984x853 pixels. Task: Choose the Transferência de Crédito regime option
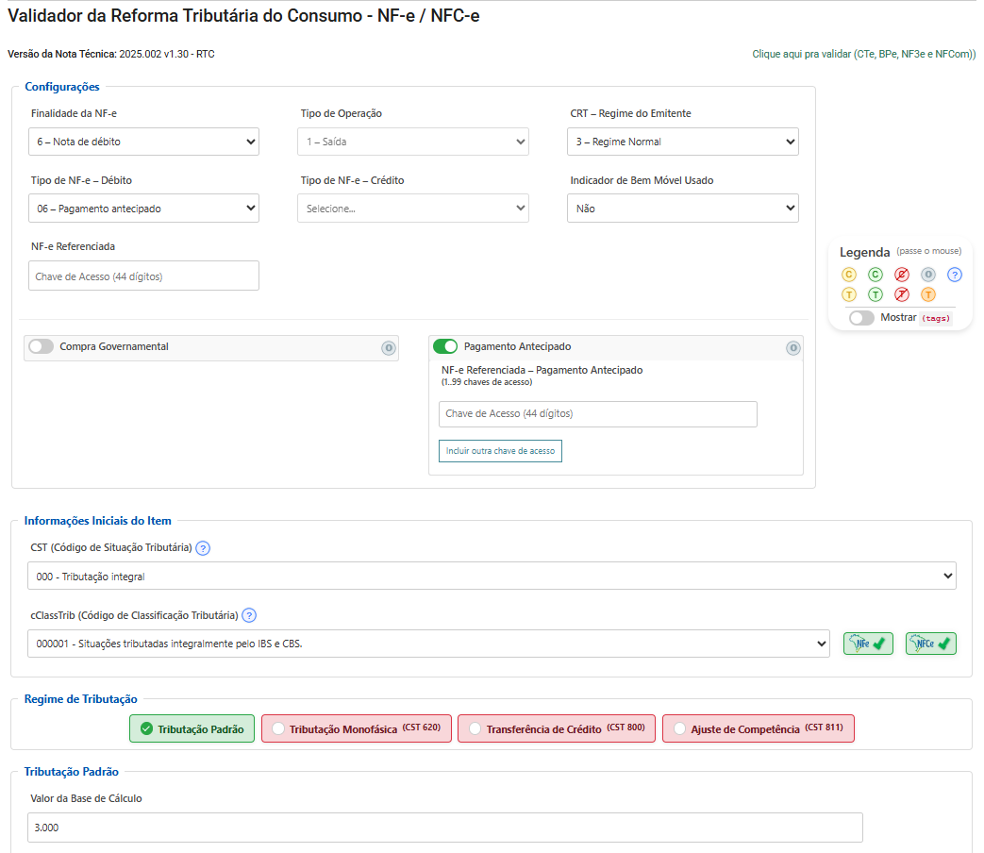556,729
